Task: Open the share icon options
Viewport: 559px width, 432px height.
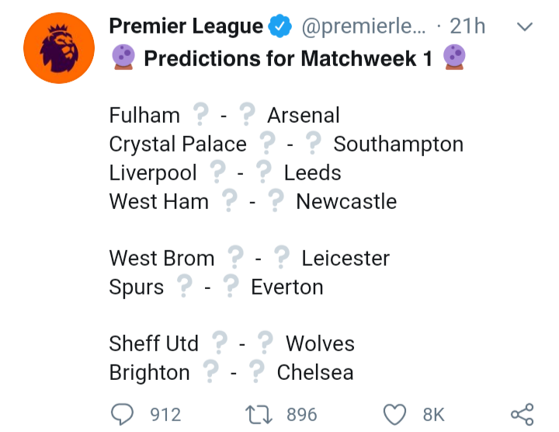Action: tap(522, 414)
